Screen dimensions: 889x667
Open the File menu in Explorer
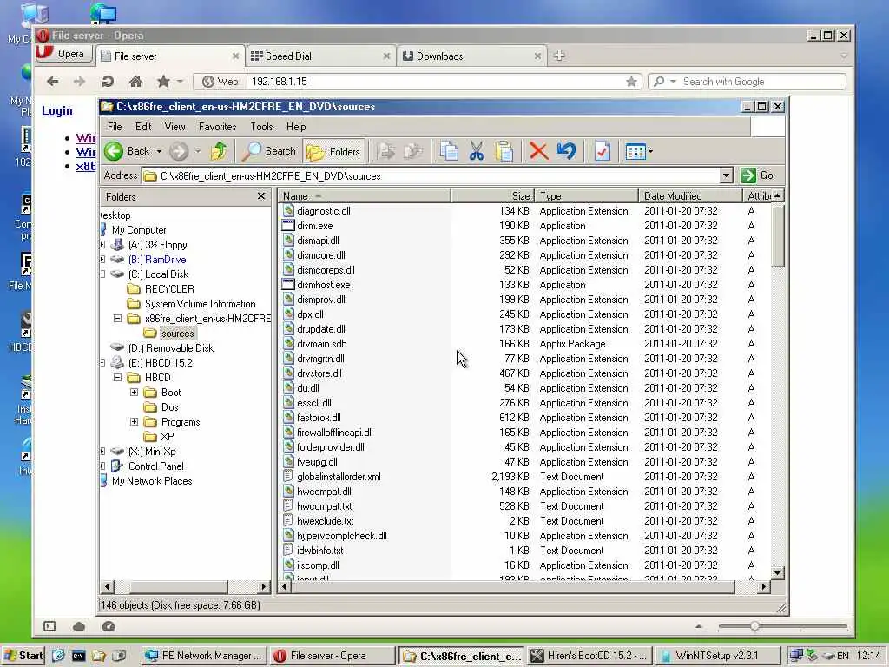coord(115,127)
